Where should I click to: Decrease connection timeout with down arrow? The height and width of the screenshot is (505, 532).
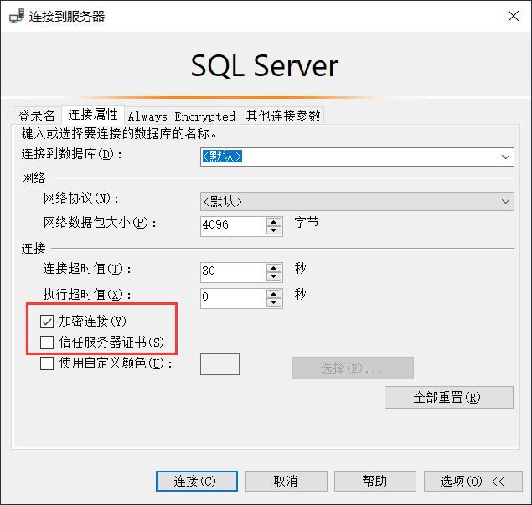pyautogui.click(x=273, y=276)
